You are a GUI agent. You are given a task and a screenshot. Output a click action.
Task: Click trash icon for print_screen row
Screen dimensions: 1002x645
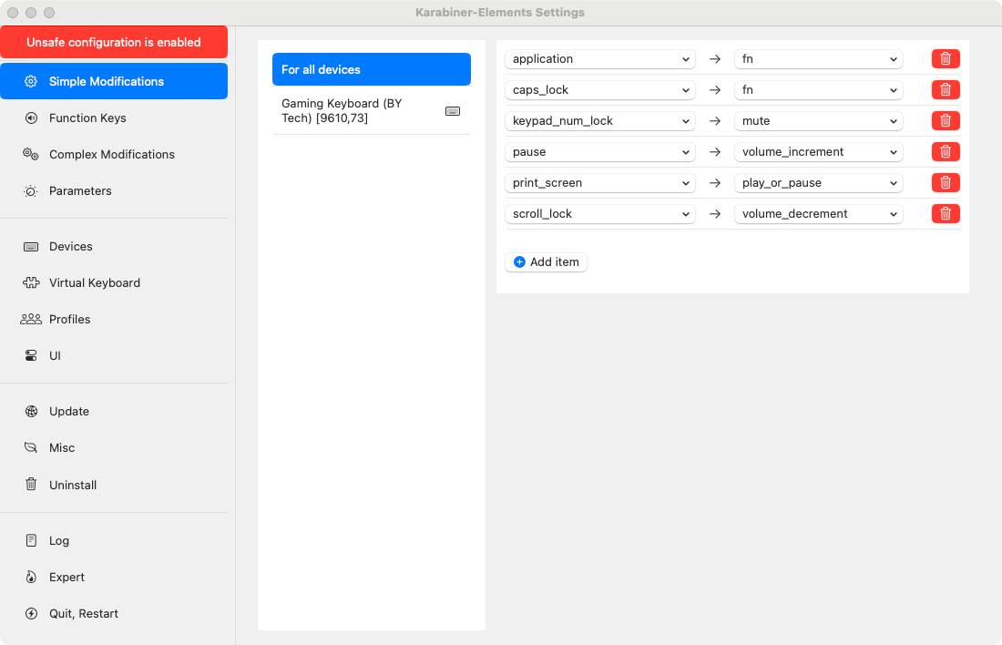pyautogui.click(x=946, y=182)
